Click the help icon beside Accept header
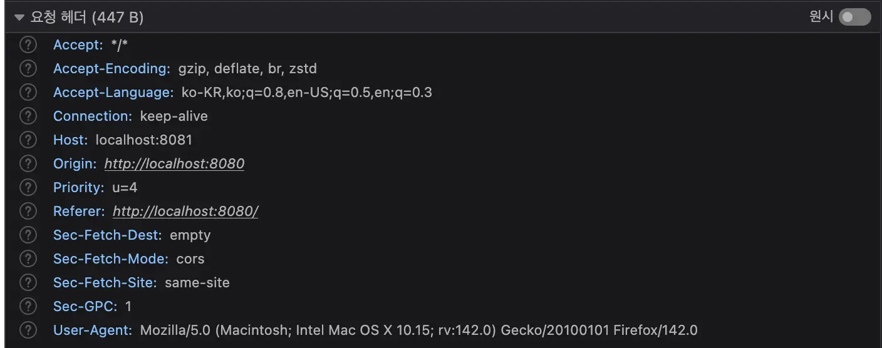The width and height of the screenshot is (882, 348). coord(28,45)
